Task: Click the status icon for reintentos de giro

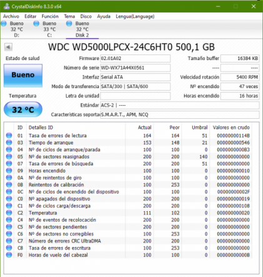Action: pos(9,178)
